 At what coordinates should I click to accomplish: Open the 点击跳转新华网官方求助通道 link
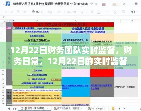(88, 32)
